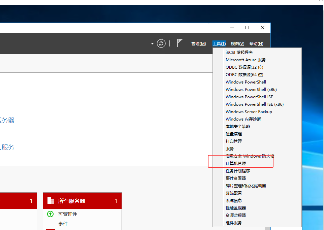The height and width of the screenshot is (230, 324).
Task: Select 任务计划程序 menu entry
Action: click(x=238, y=171)
